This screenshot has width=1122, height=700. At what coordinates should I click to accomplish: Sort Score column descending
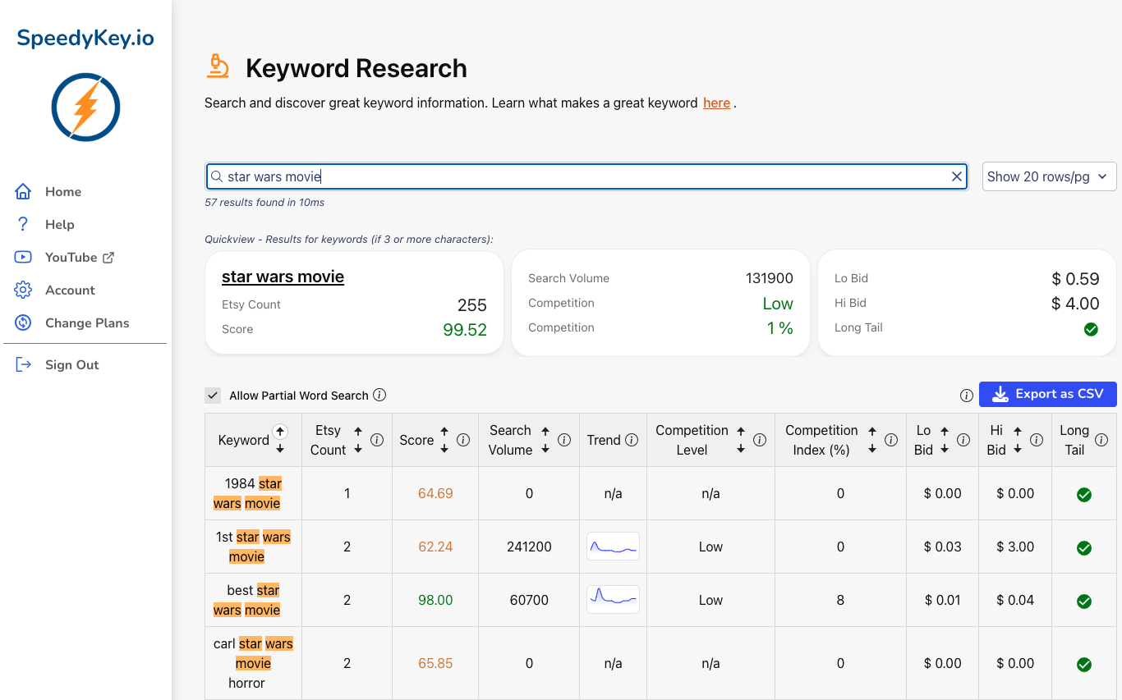pos(444,449)
